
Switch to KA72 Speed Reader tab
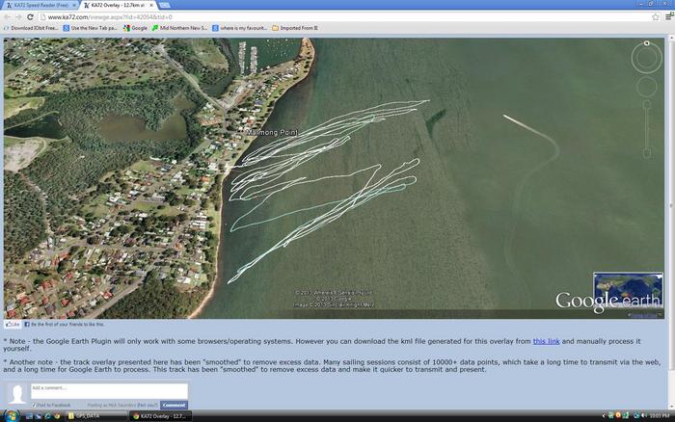click(39, 6)
